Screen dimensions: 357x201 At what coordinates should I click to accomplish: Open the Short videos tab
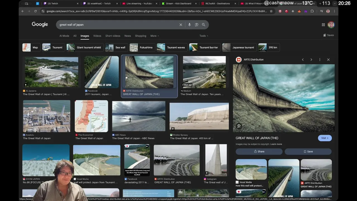point(113,36)
